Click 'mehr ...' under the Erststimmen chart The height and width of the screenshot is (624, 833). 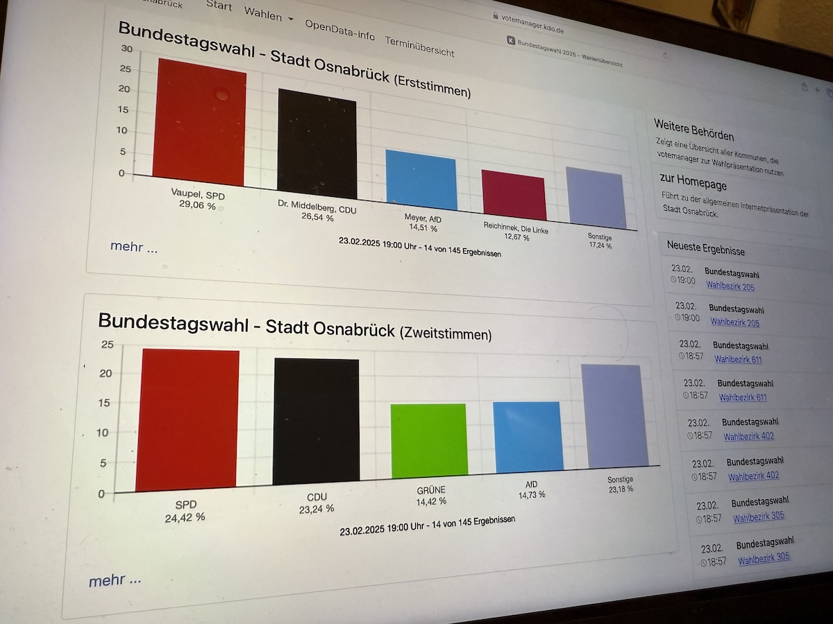point(134,246)
